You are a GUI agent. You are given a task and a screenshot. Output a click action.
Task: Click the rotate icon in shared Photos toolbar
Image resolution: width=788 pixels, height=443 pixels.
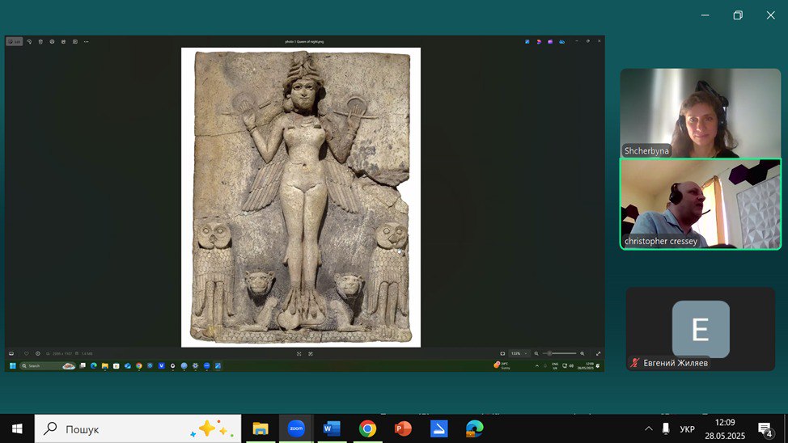pos(29,42)
